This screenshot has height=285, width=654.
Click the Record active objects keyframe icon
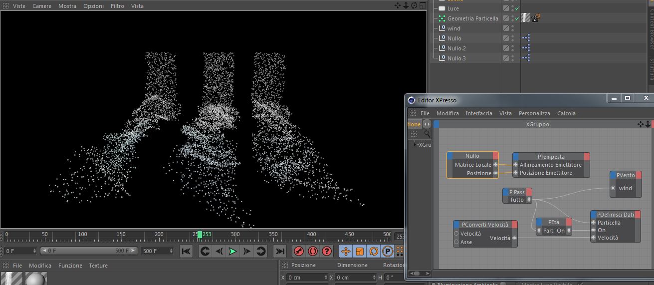tap(299, 252)
